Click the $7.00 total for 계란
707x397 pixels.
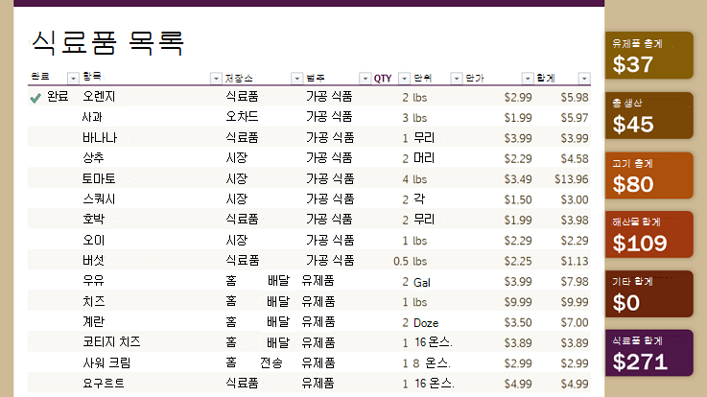point(575,322)
